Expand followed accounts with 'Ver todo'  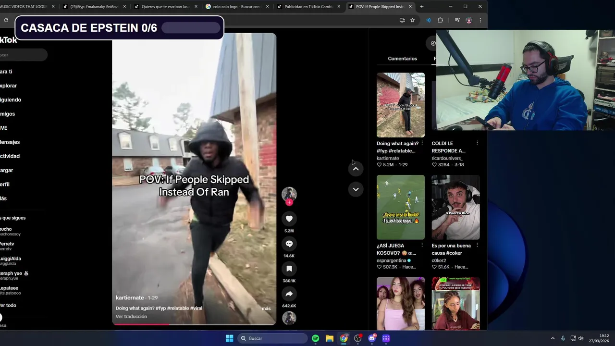(8, 305)
